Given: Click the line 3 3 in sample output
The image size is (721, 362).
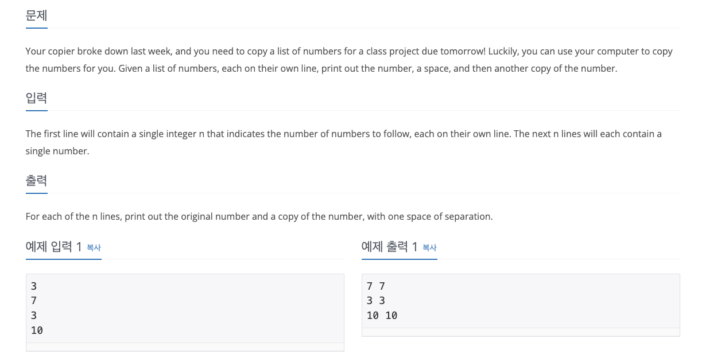Looking at the screenshot, I should pyautogui.click(x=375, y=301).
